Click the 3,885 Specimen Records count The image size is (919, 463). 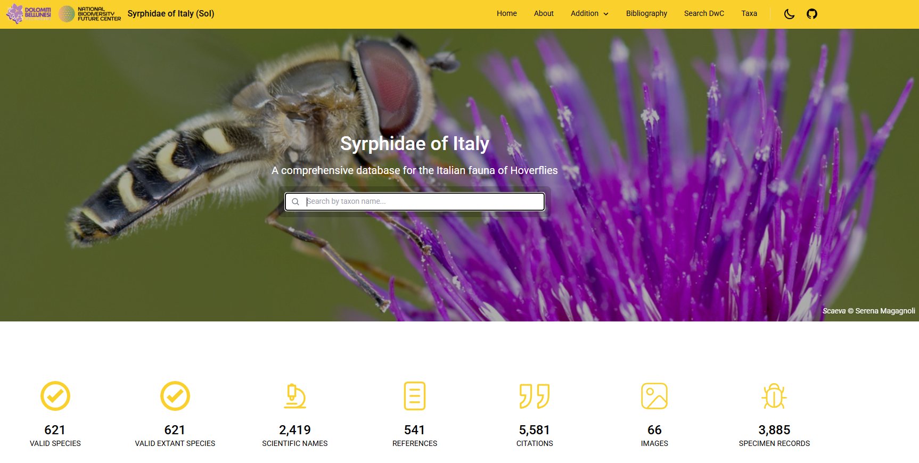(x=774, y=430)
